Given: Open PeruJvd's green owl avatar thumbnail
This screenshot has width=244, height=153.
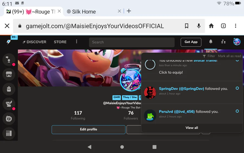Looking at the screenshot, I should tap(150, 115).
